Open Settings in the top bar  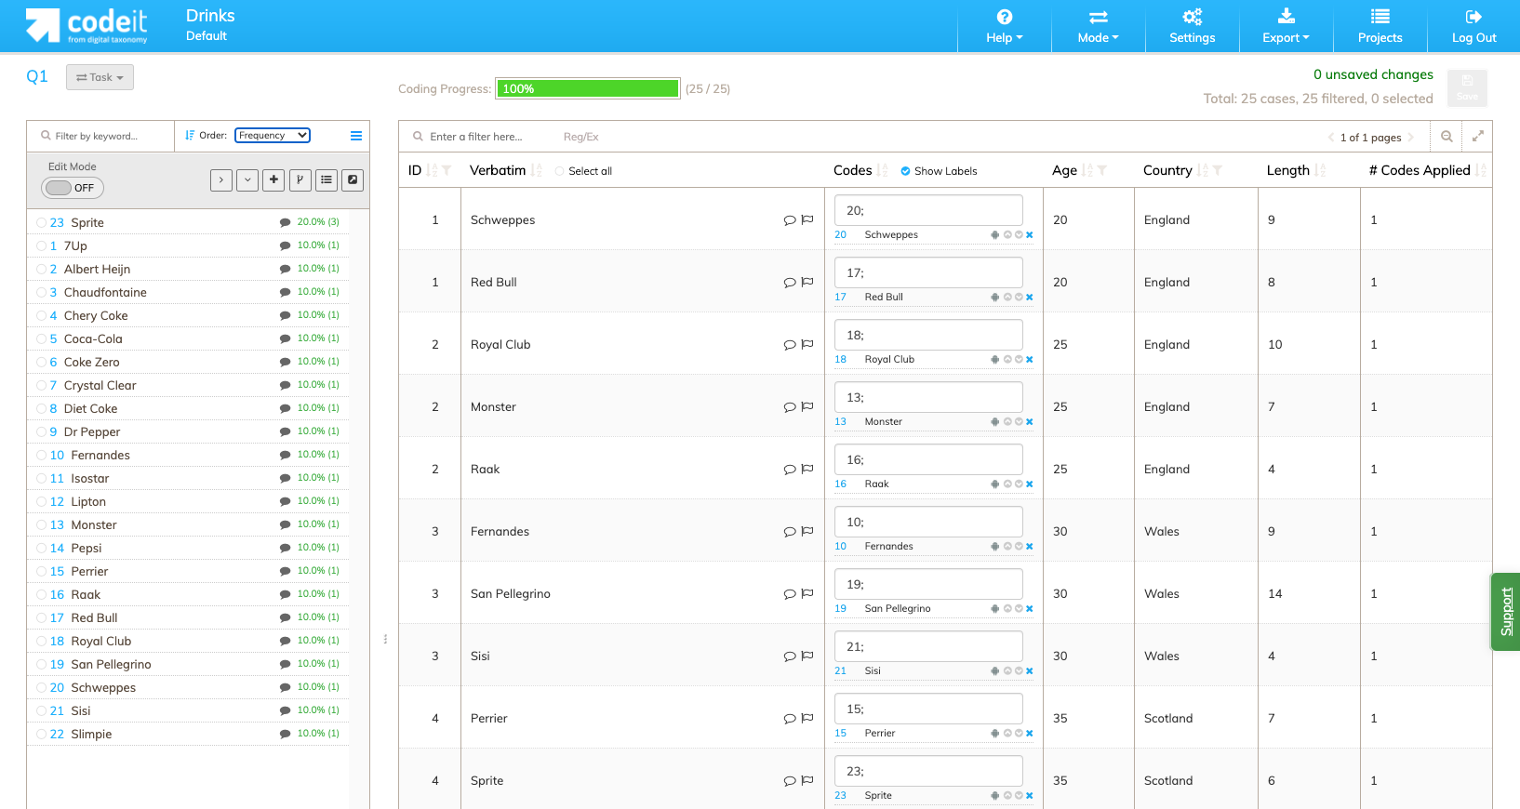1193,26
